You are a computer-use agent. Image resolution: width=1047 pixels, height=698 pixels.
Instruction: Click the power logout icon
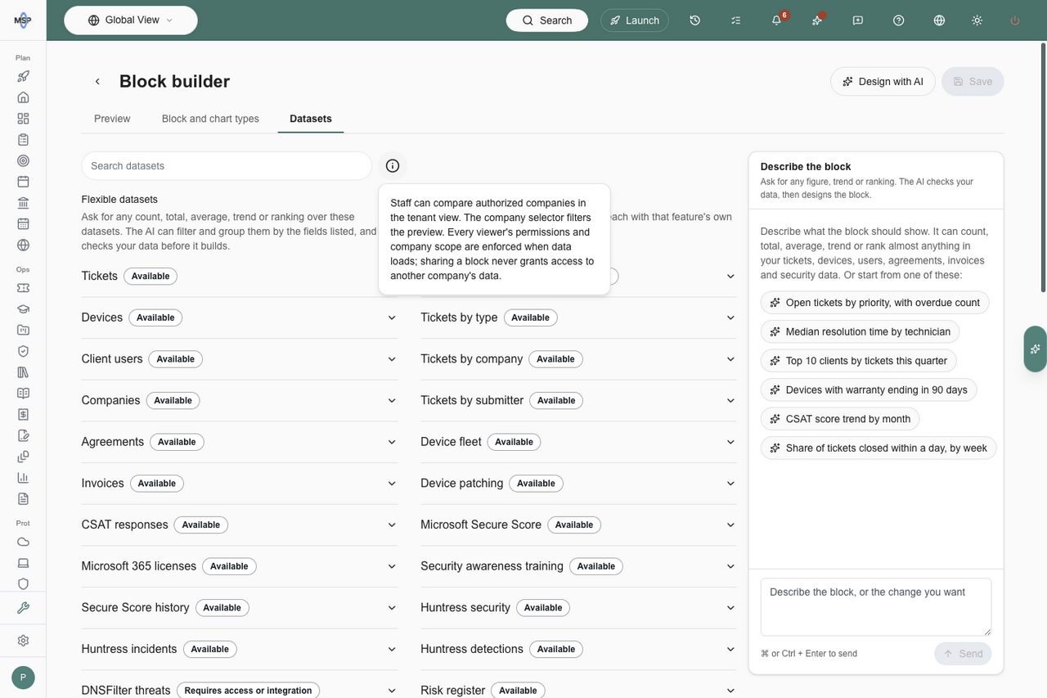(1015, 20)
